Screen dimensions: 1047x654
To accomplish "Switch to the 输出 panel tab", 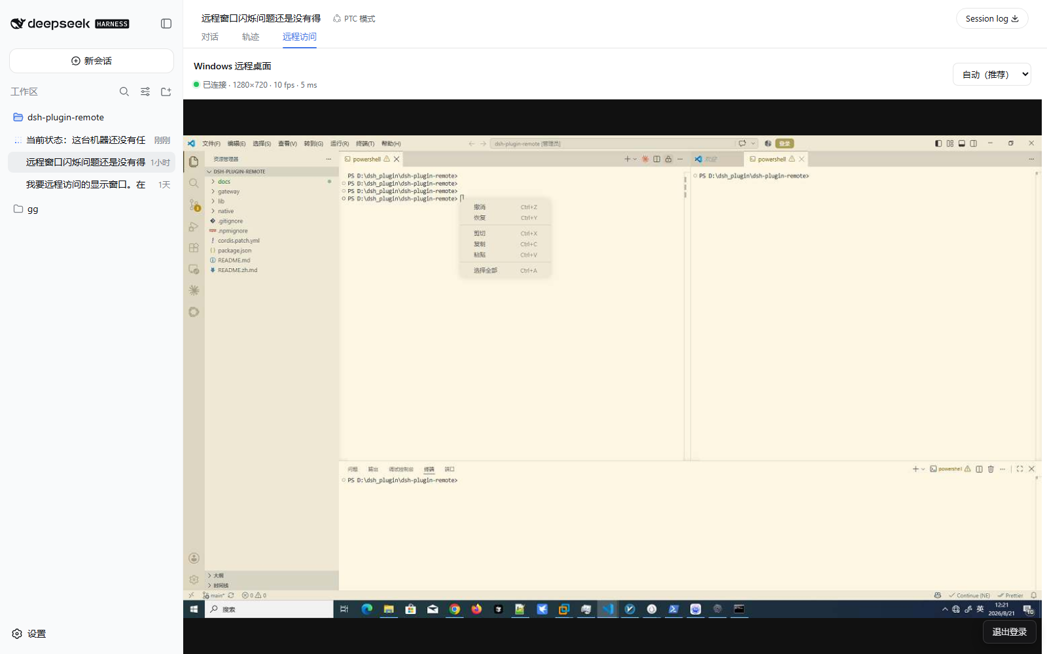I will pos(373,469).
